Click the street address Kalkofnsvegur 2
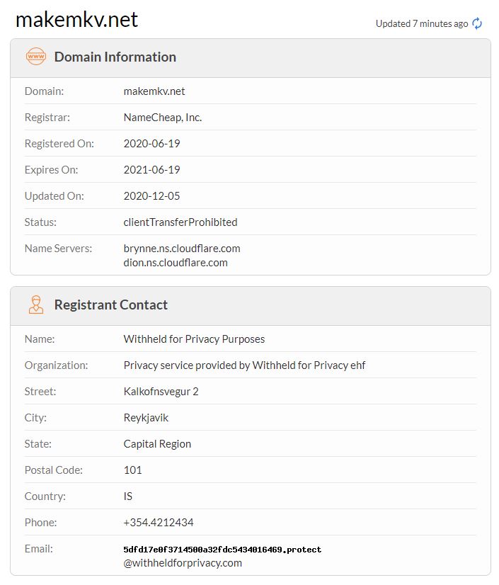Screen dimensions: 499x585 (161, 391)
